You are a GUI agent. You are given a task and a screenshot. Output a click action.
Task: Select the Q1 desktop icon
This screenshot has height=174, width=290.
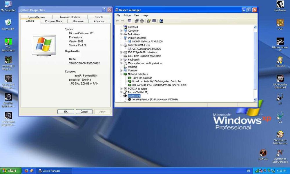(x=280, y=99)
